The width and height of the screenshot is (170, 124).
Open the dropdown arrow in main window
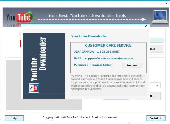(157, 86)
